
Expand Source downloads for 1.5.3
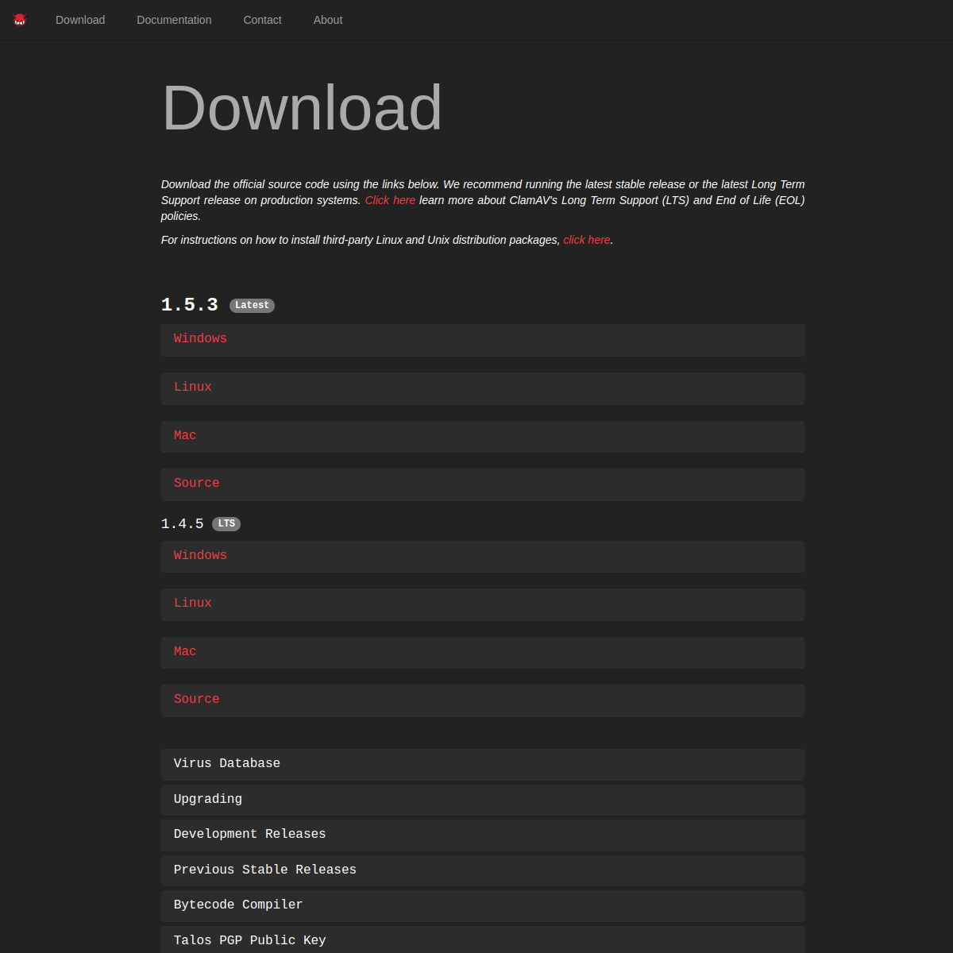pos(483,484)
